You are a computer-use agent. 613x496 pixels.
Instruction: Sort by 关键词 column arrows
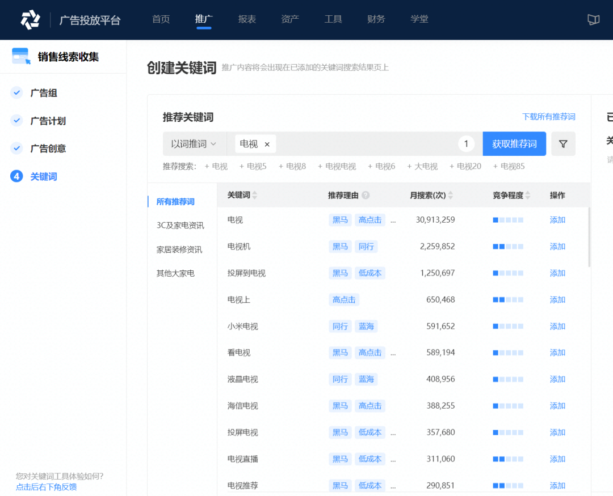pos(255,195)
